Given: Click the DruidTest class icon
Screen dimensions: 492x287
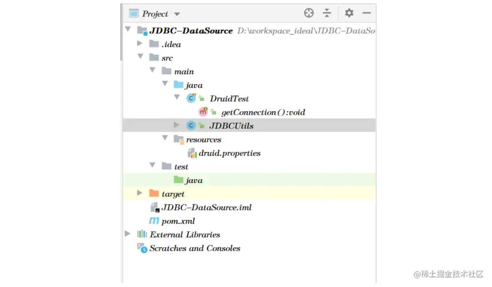Looking at the screenshot, I should tap(191, 98).
